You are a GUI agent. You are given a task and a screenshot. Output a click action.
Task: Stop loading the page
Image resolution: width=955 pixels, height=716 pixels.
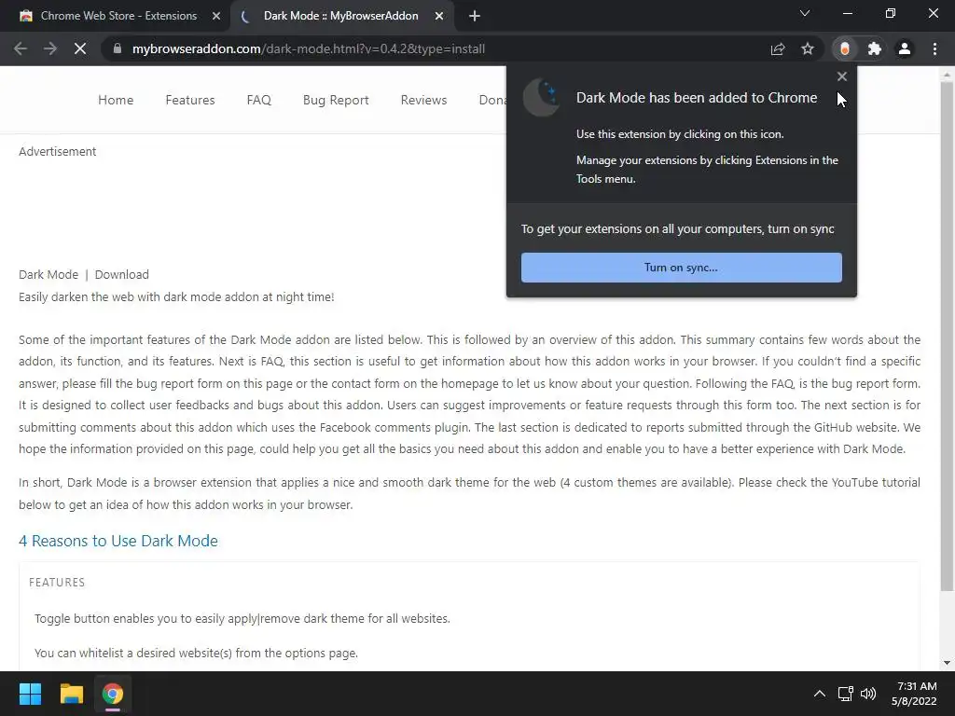click(x=80, y=48)
